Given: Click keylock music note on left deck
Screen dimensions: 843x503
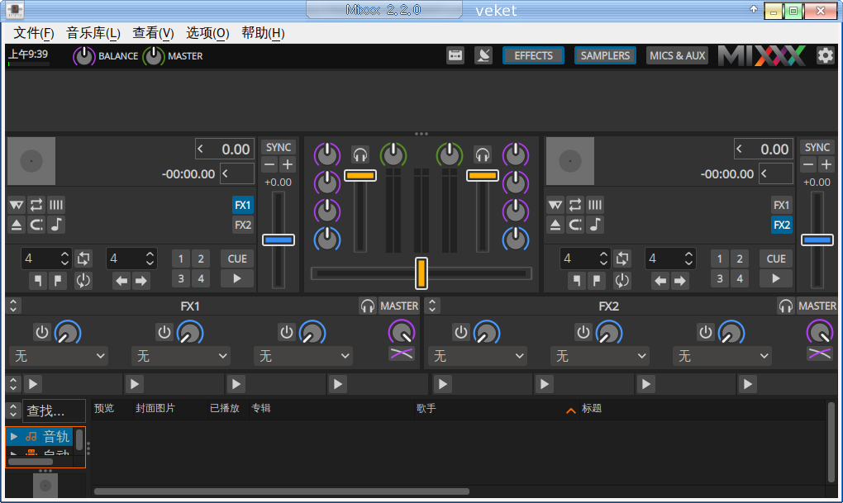Looking at the screenshot, I should click(56, 225).
